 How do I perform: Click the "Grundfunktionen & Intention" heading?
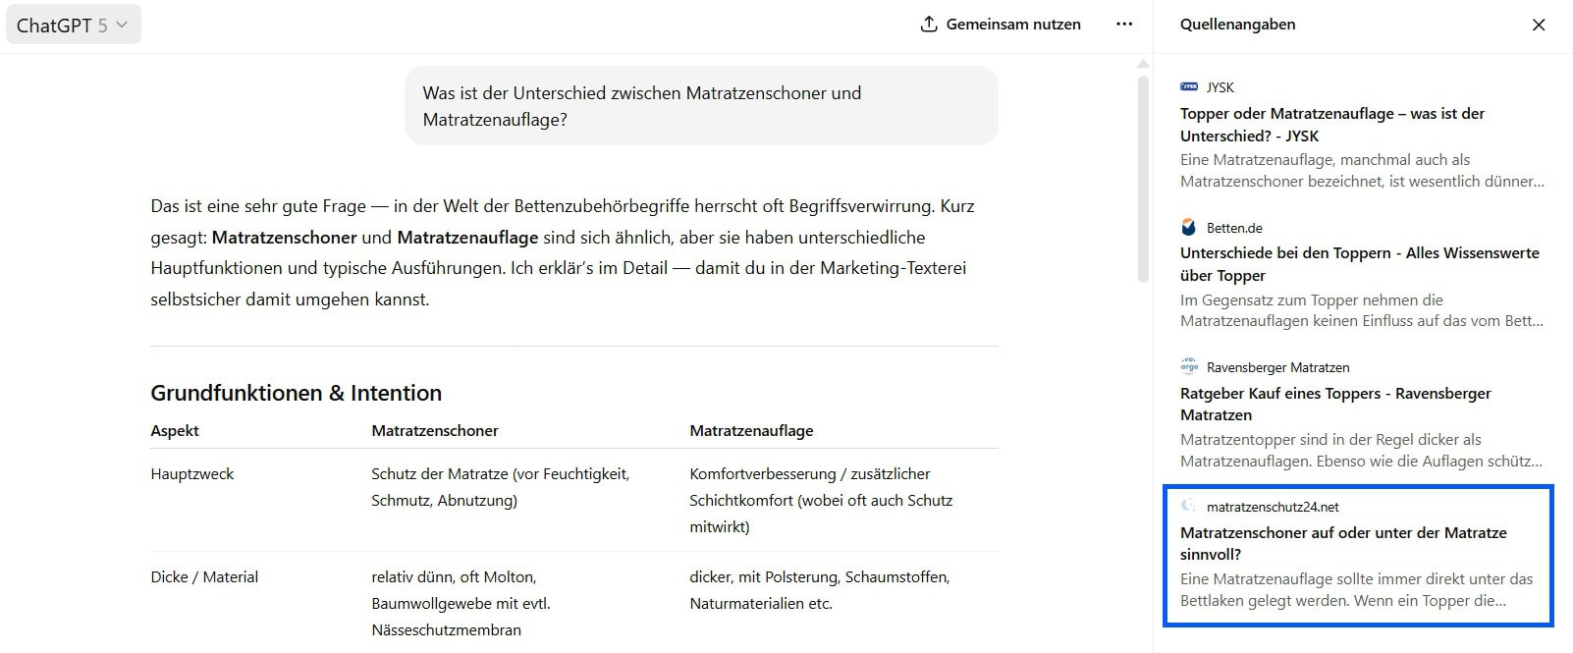(x=296, y=392)
